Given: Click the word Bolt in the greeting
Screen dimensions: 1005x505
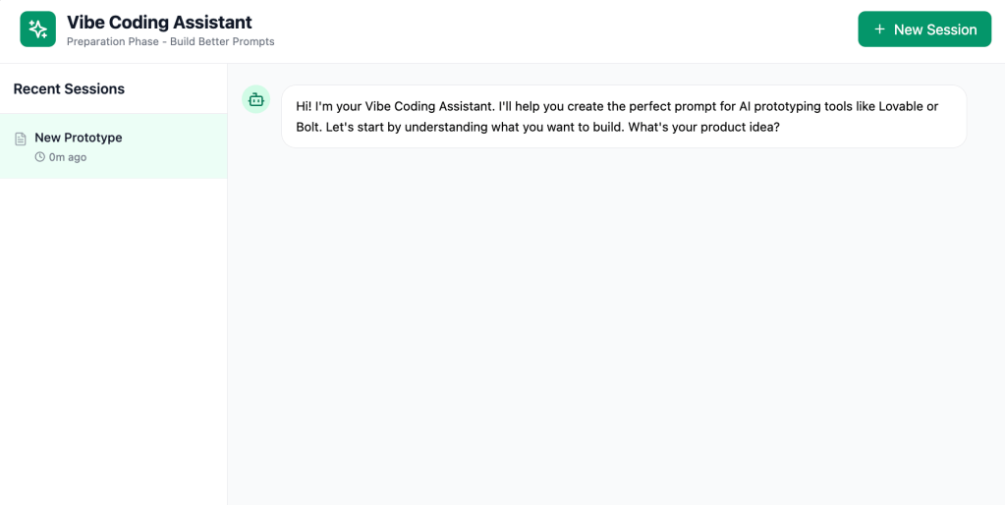Looking at the screenshot, I should [311, 127].
